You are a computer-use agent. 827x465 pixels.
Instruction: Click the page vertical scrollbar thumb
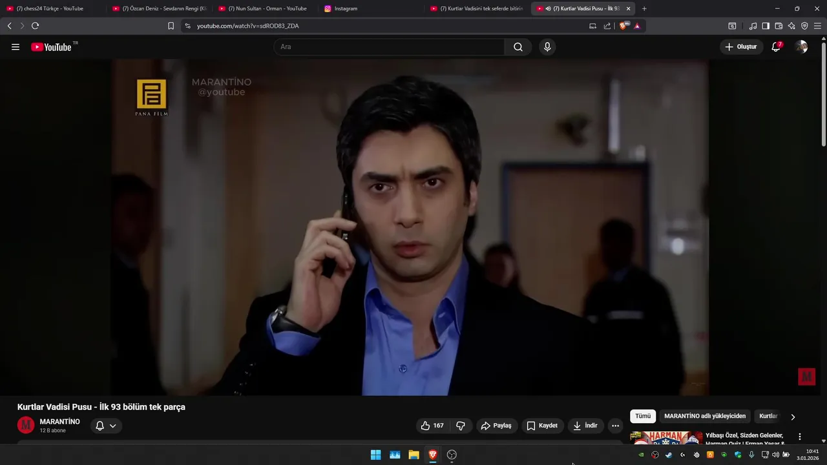pos(823,94)
